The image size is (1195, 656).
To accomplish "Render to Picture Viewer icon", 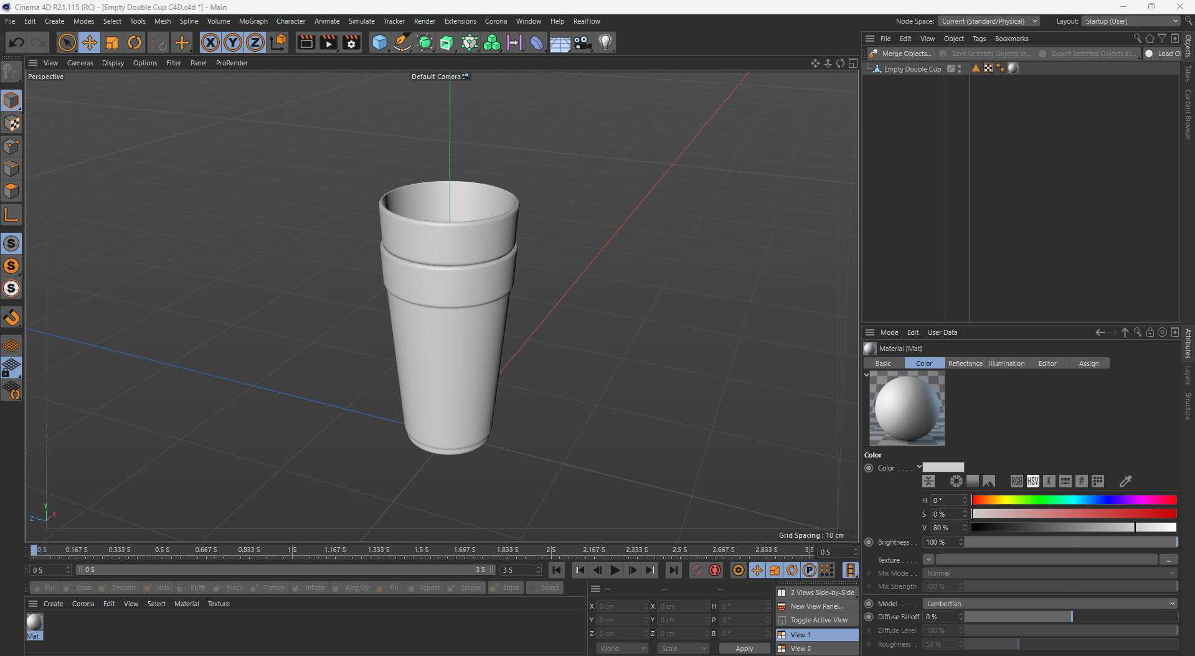I will click(329, 42).
